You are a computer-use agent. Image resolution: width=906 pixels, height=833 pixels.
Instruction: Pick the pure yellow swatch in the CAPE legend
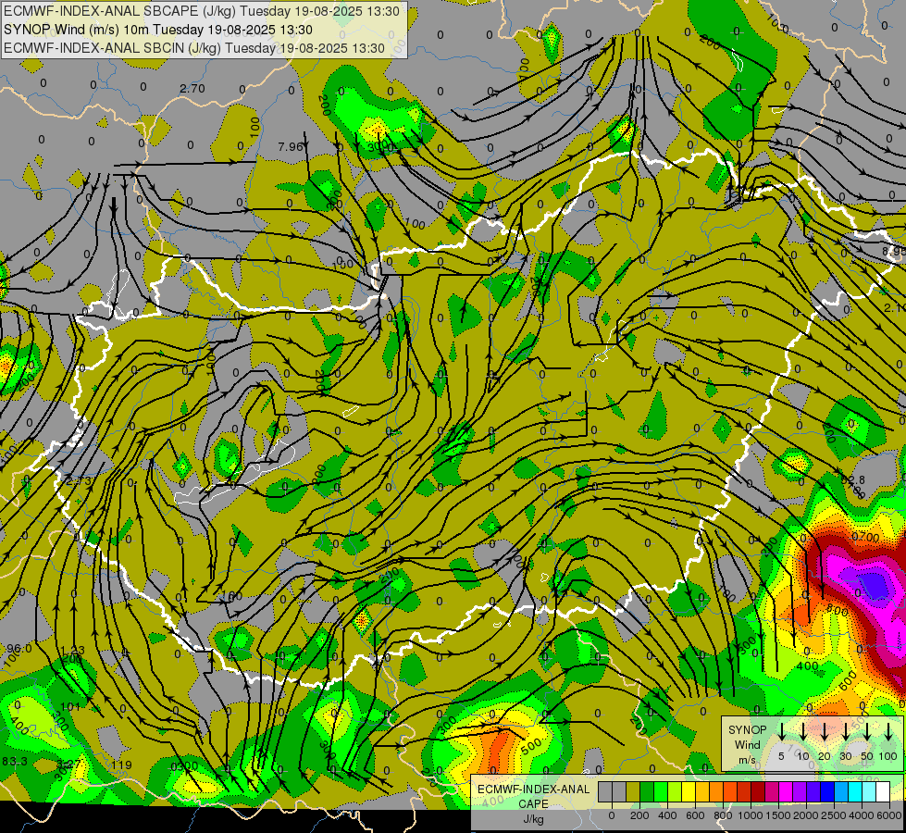(x=689, y=791)
